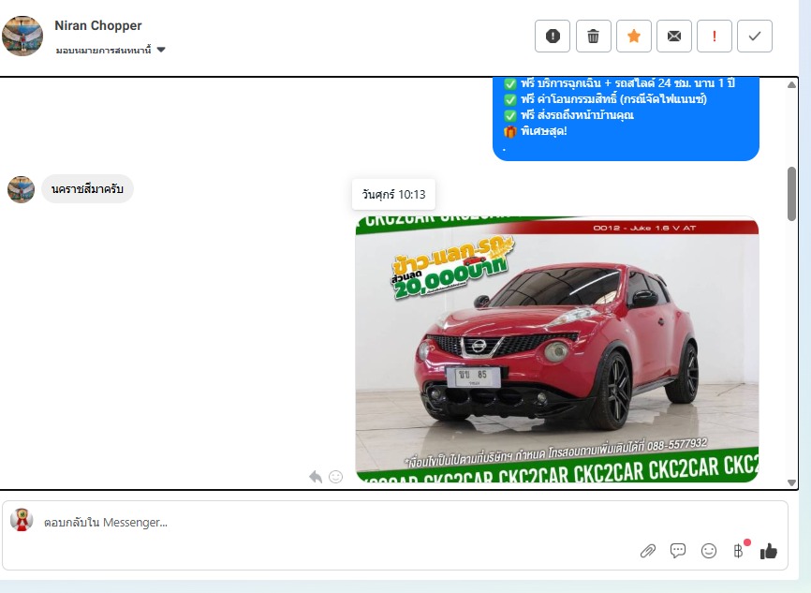Reply to the car image message
Screen dimensions: 811x593
coord(316,477)
